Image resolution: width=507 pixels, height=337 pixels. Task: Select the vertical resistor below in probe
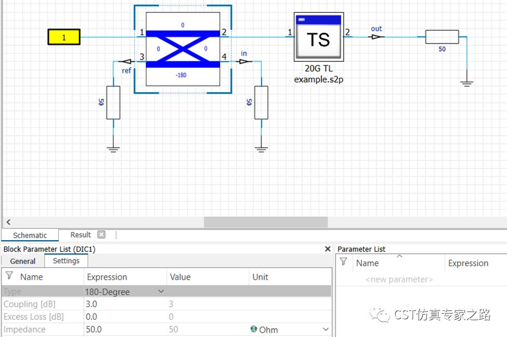(x=261, y=102)
